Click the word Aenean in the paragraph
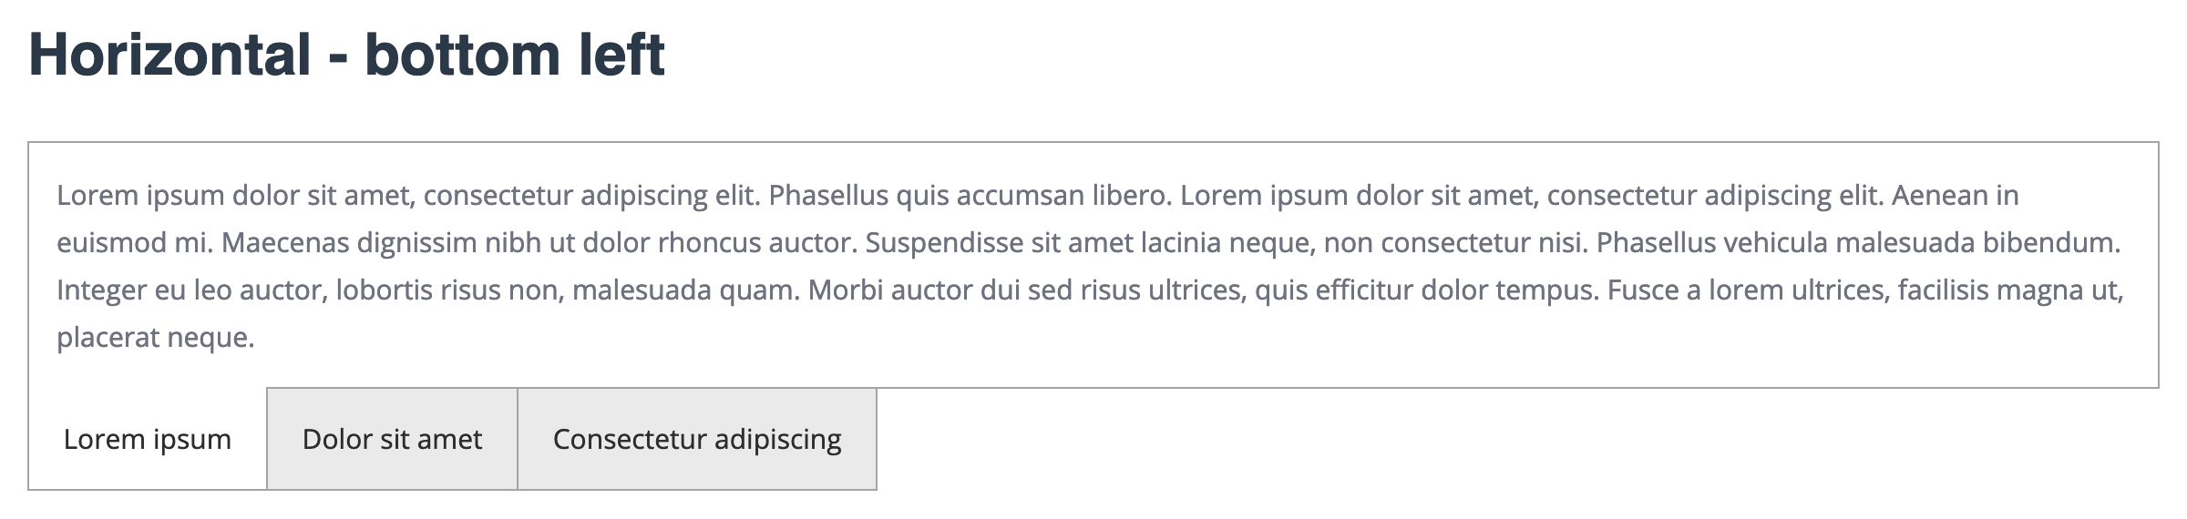This screenshot has width=2187, height=519. 1935,196
